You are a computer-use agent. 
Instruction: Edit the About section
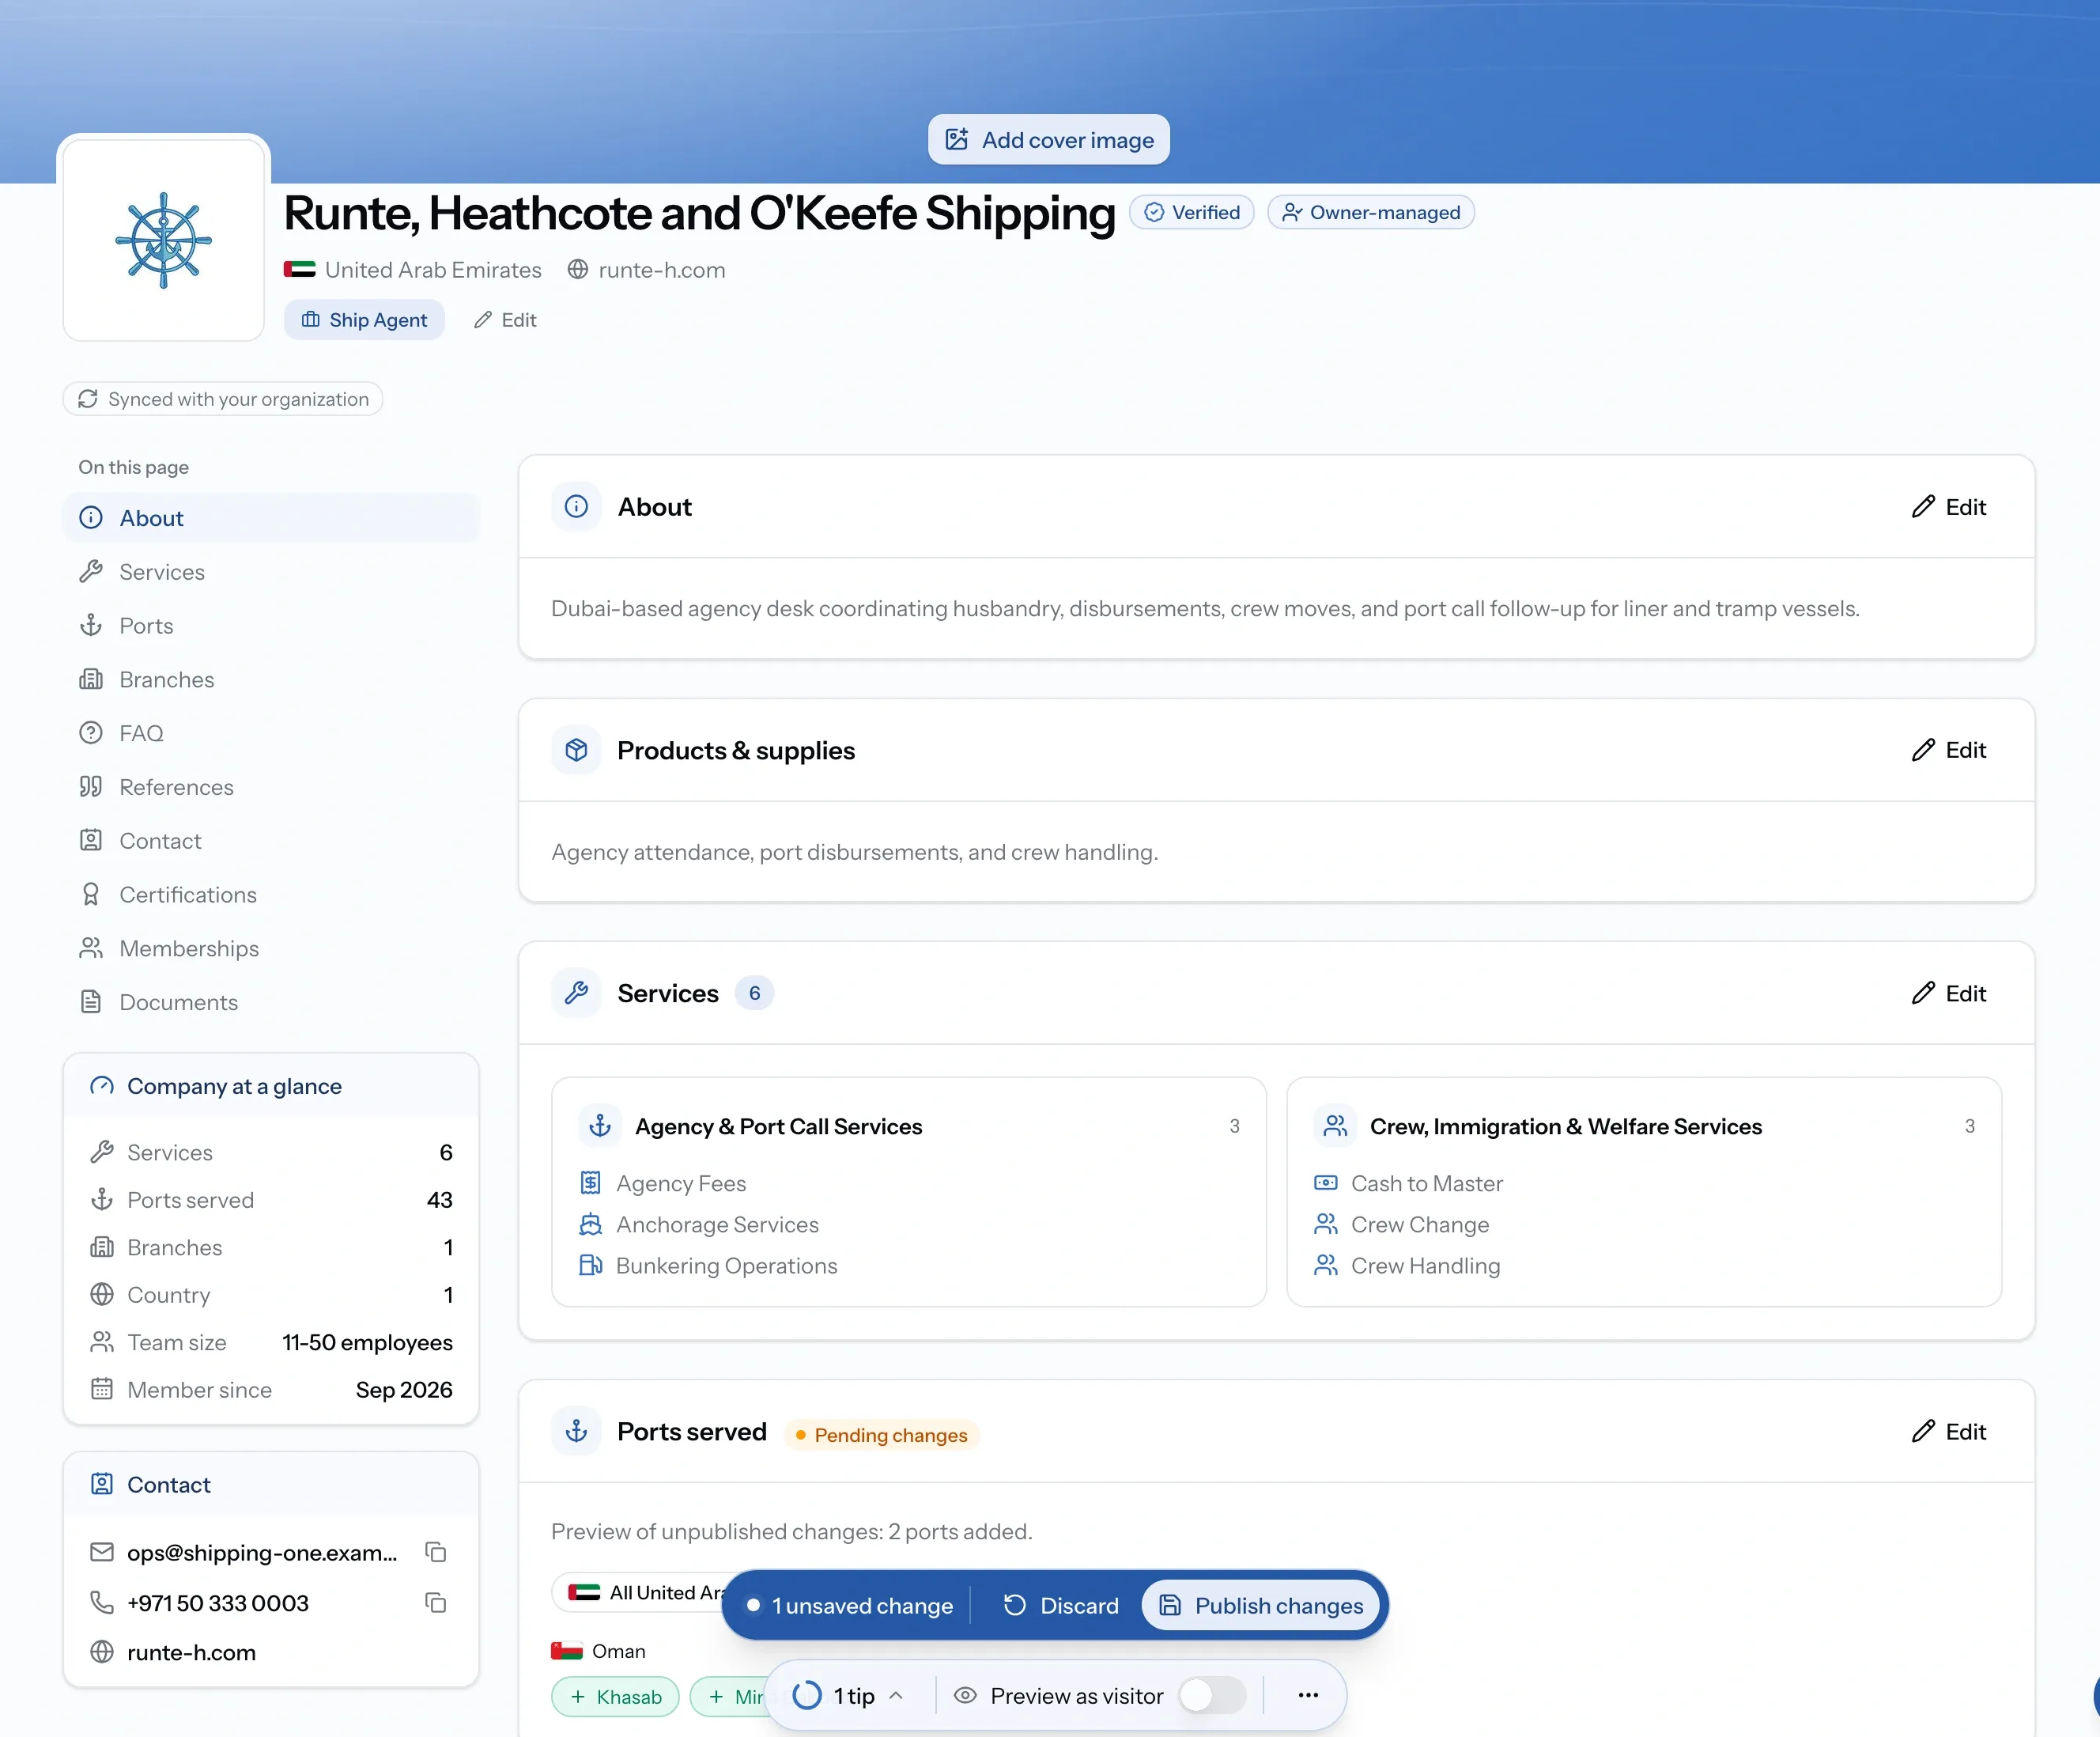[x=1948, y=506]
